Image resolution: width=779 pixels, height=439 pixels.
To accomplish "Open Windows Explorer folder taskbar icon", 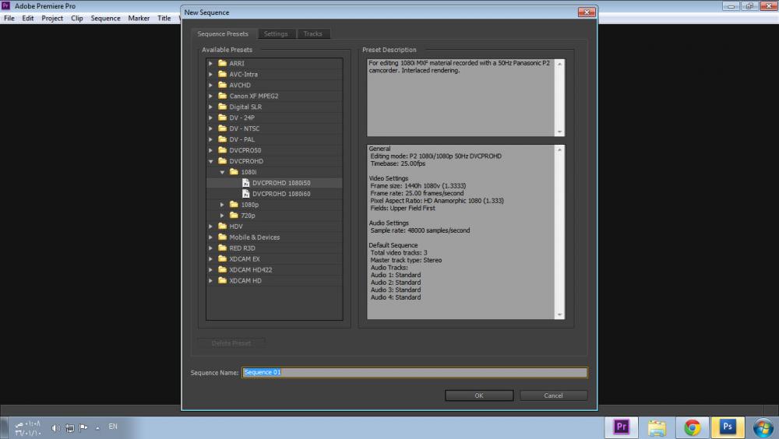I will [x=657, y=427].
